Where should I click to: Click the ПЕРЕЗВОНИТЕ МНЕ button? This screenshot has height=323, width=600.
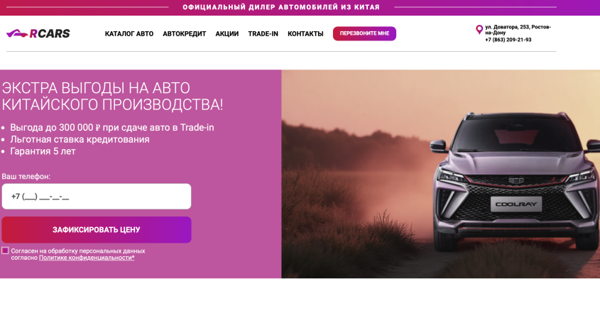[364, 33]
